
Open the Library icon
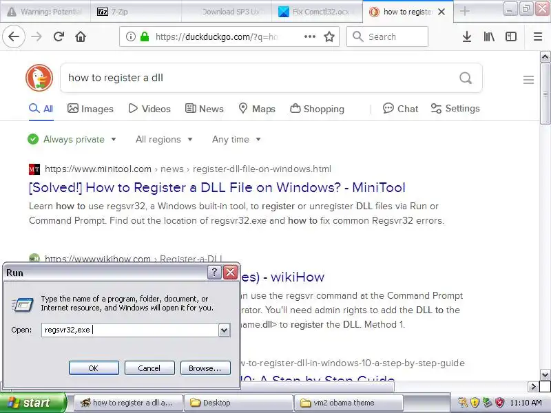pyautogui.click(x=489, y=36)
